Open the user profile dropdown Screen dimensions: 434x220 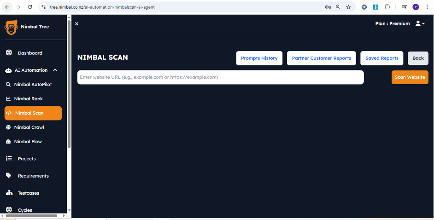(x=420, y=23)
